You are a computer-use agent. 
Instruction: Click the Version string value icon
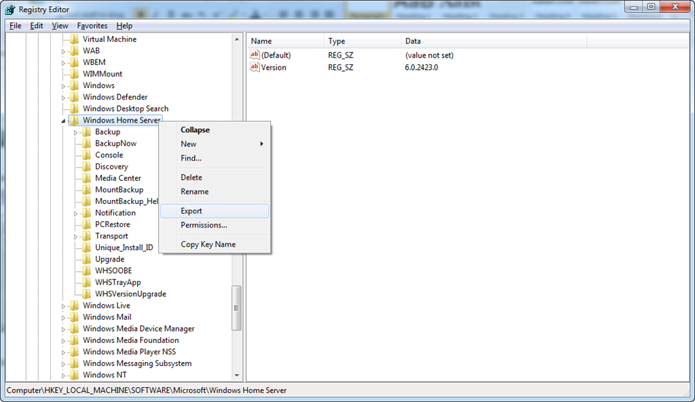pos(255,67)
